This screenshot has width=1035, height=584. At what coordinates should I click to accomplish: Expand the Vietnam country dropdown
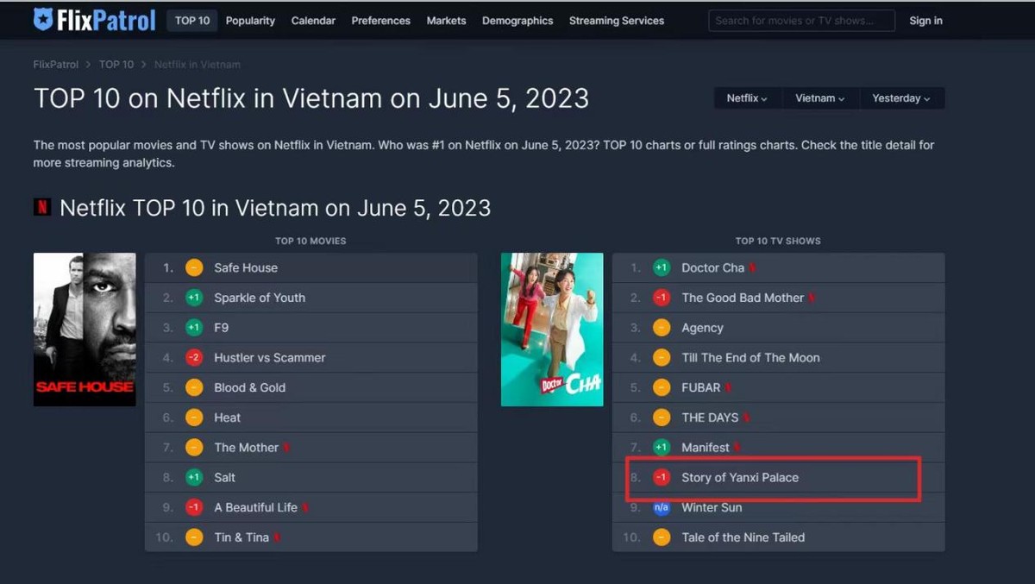pyautogui.click(x=819, y=98)
